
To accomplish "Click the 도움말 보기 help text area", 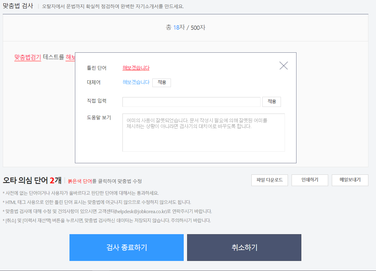I will (x=203, y=132).
